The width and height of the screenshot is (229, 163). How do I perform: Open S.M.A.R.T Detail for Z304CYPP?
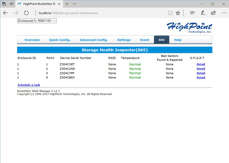pos(201,73)
